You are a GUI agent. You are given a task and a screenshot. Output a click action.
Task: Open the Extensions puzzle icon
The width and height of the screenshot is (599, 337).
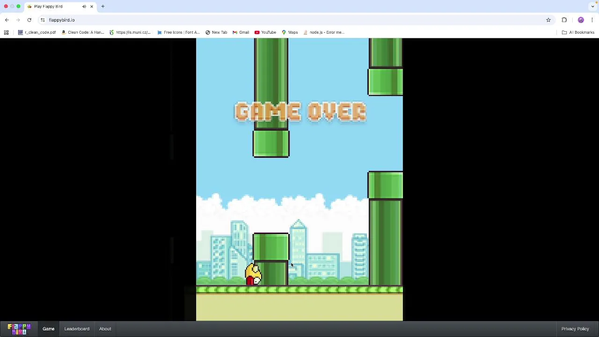[x=564, y=20]
